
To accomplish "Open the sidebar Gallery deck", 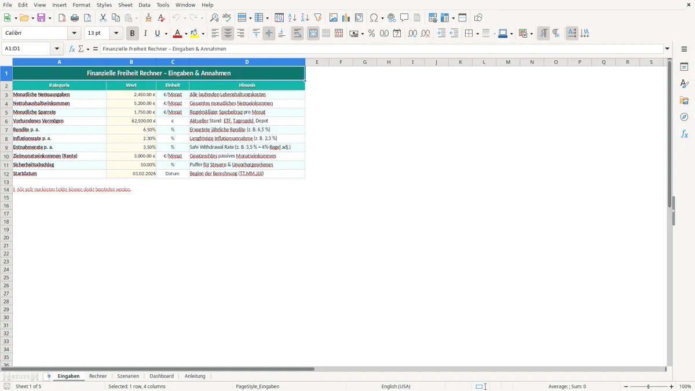I will point(684,101).
